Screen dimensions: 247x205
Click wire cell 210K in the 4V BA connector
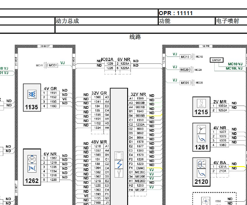[223, 171]
